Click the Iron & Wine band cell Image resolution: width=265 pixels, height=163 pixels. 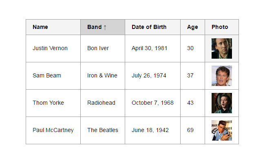(x=102, y=76)
